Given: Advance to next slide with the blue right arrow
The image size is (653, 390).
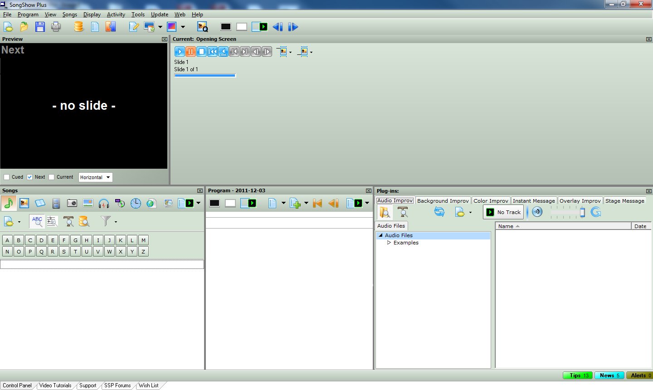Looking at the screenshot, I should click(293, 27).
